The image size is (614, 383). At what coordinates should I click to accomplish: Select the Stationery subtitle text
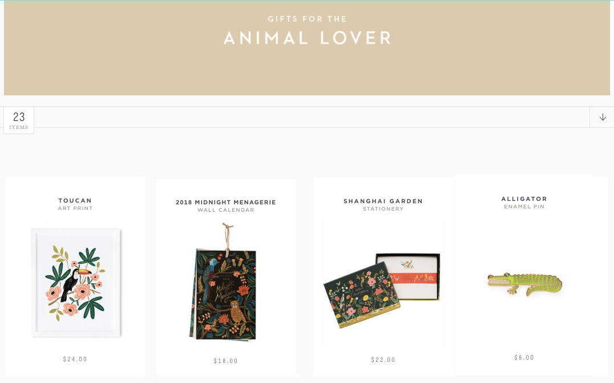point(383,209)
